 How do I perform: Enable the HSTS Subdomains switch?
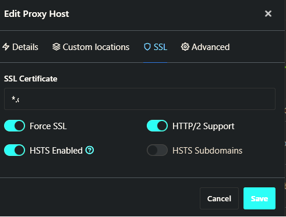[157, 150]
